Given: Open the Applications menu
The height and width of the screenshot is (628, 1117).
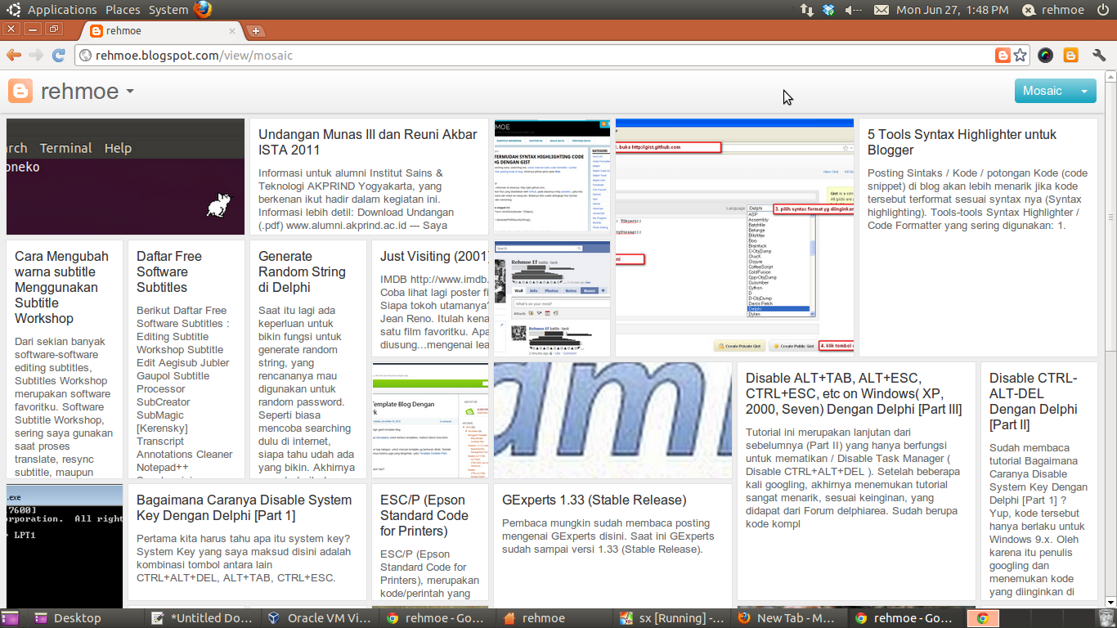Looking at the screenshot, I should point(62,10).
